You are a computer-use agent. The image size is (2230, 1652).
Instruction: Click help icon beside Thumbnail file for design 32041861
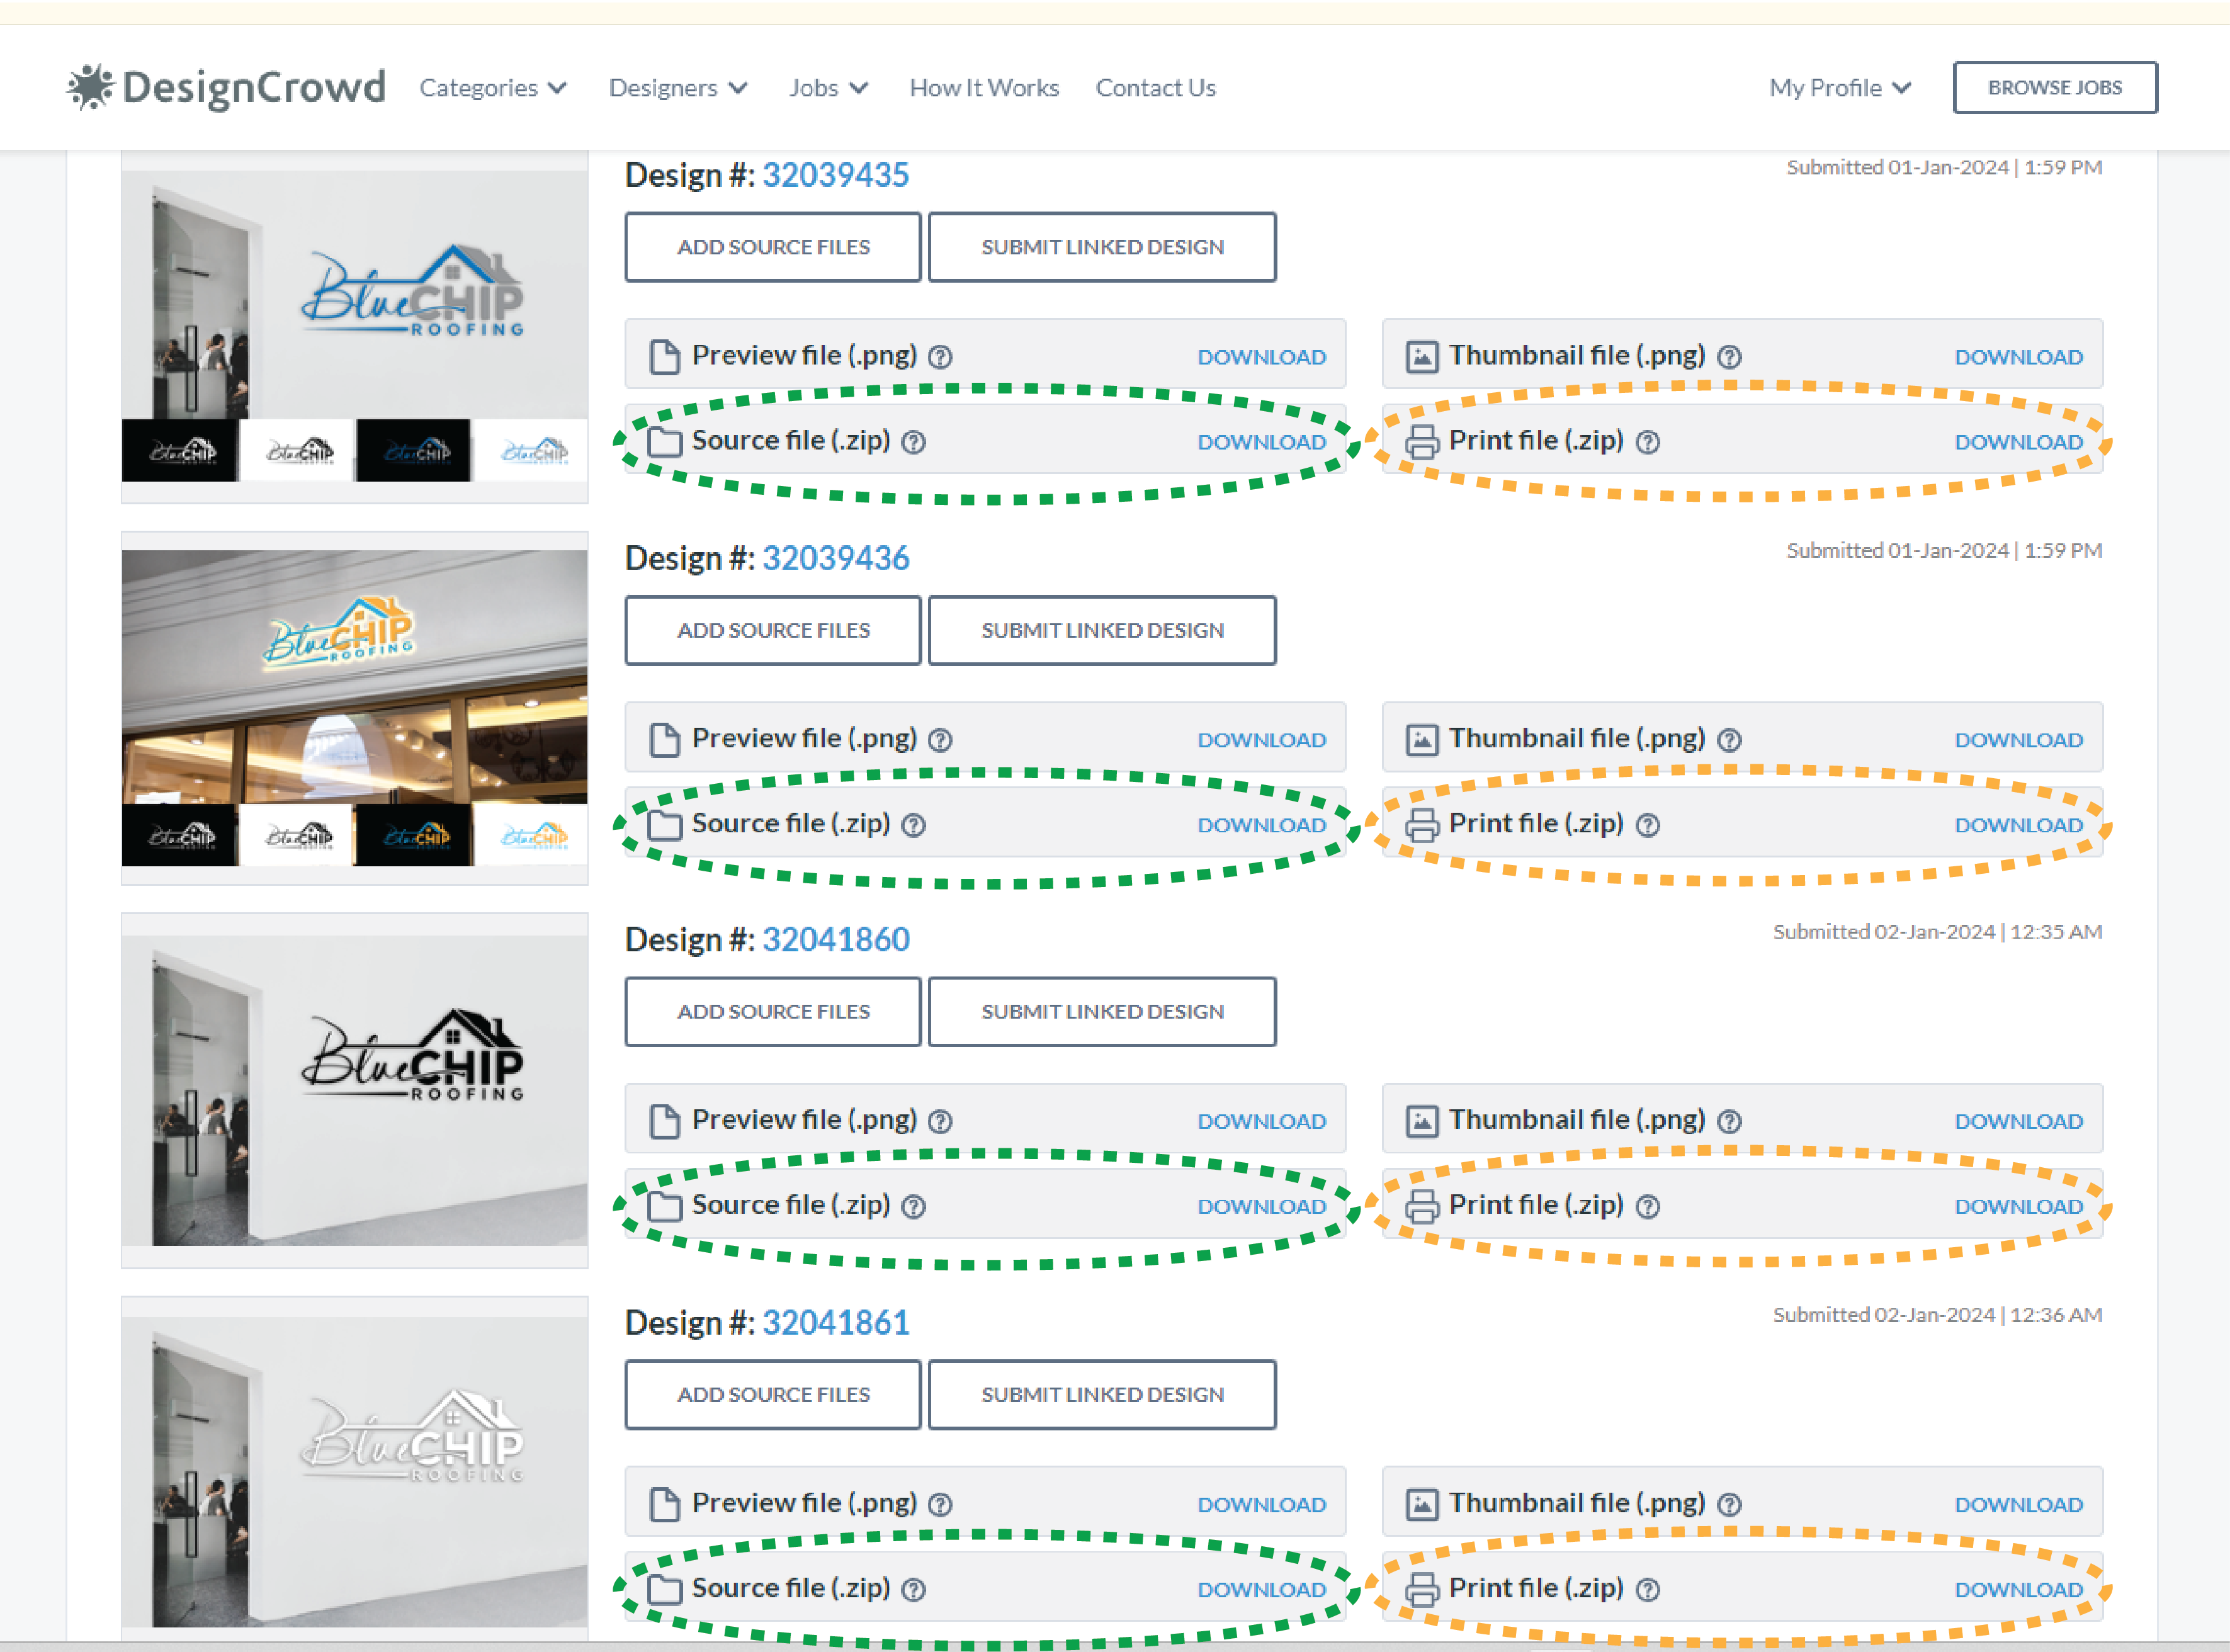(1729, 1505)
